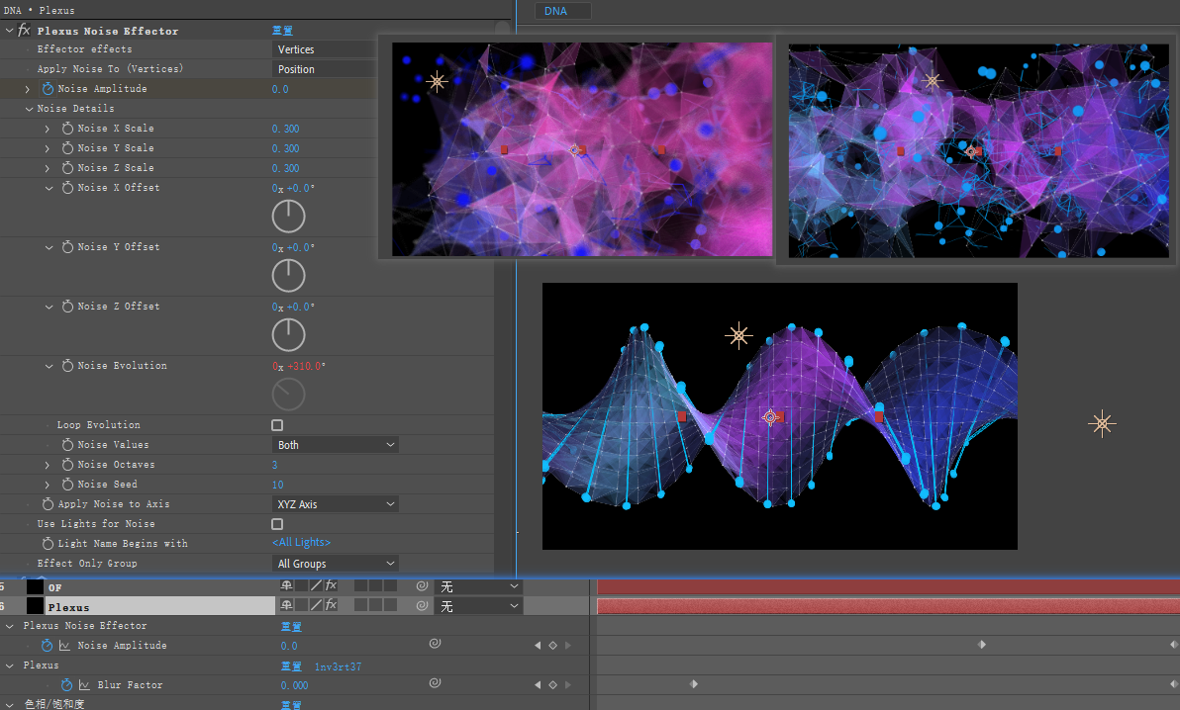The height and width of the screenshot is (710, 1180).
Task: Add keyframe diamond for Noise Amplitude in timeline
Action: 552,646
